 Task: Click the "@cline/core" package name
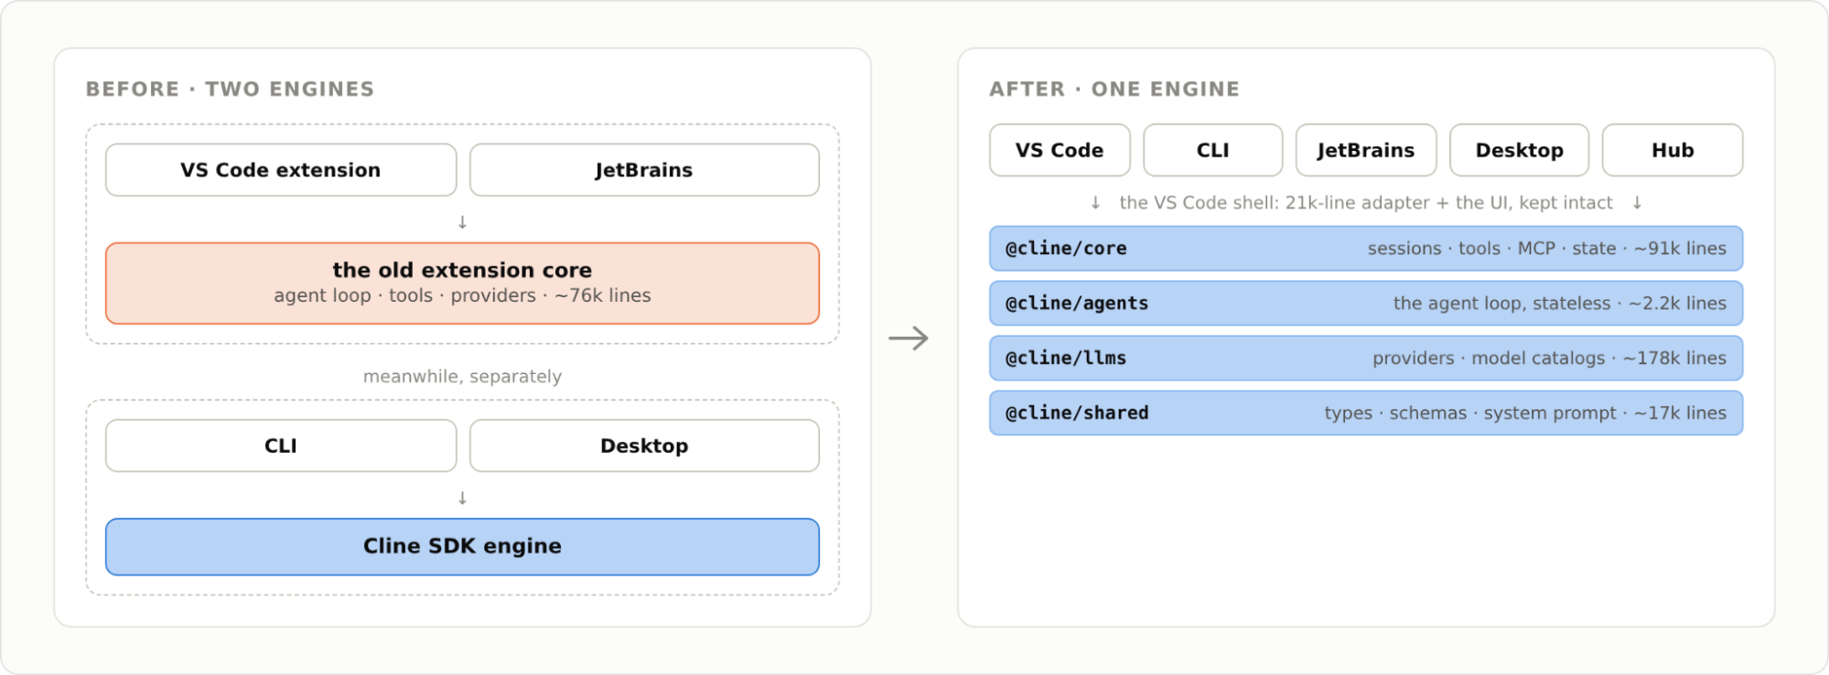pos(1066,249)
